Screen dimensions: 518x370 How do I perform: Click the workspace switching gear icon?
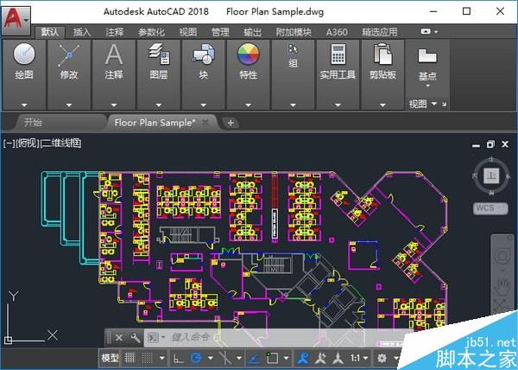point(382,358)
